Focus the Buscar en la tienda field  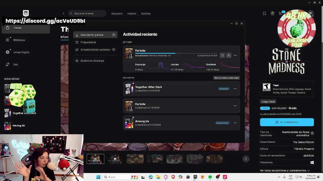[87, 14]
